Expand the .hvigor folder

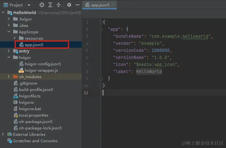(9, 19)
